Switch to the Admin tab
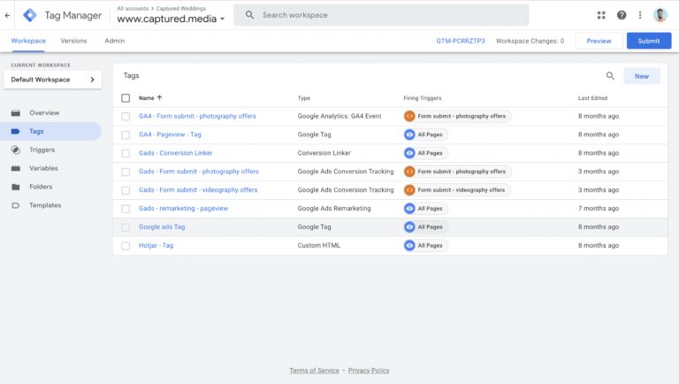The image size is (679, 384). [114, 41]
